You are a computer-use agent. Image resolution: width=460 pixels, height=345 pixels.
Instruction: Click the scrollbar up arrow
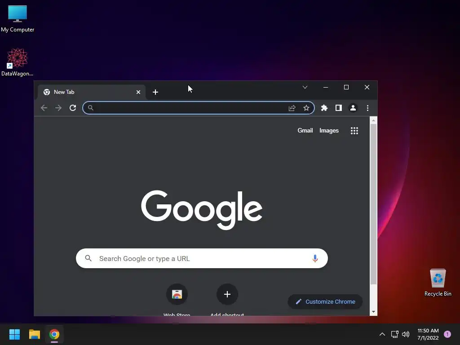373,120
